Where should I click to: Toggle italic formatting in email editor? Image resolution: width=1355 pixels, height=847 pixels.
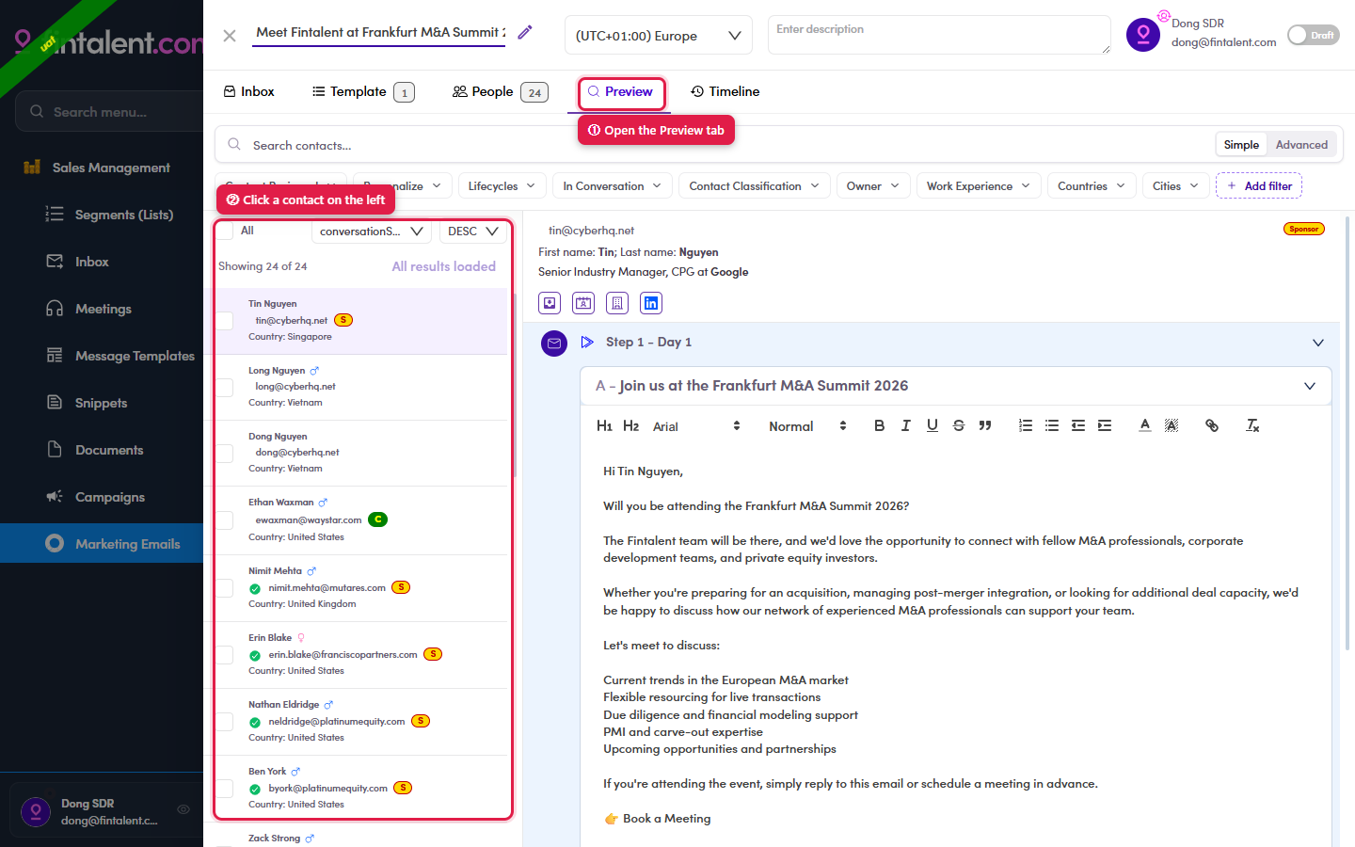(905, 425)
